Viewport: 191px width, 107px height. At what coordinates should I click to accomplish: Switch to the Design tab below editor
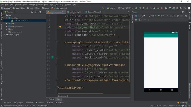pos(51,99)
